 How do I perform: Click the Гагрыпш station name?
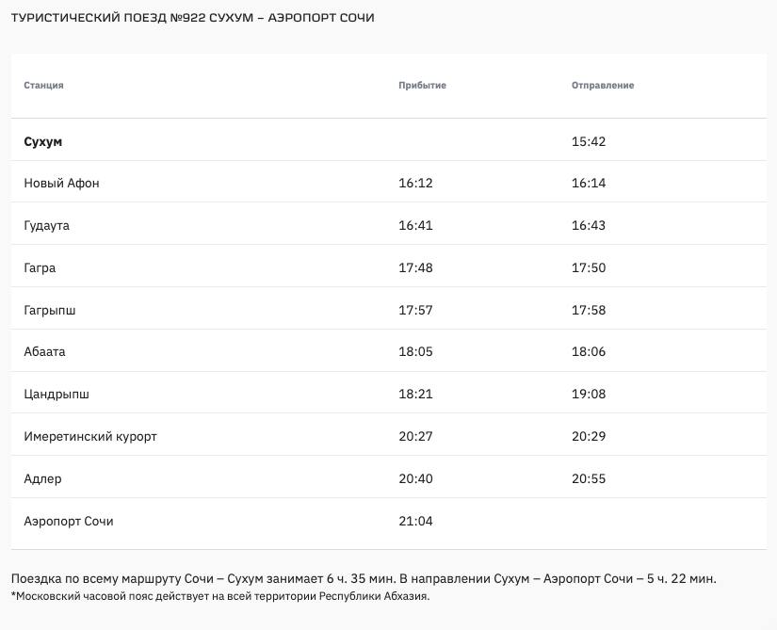pos(51,310)
